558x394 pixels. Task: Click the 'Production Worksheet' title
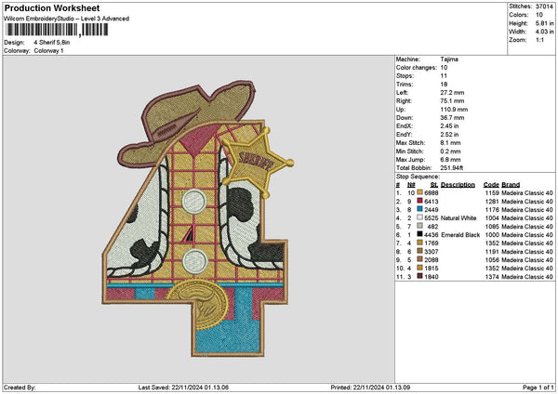click(52, 7)
